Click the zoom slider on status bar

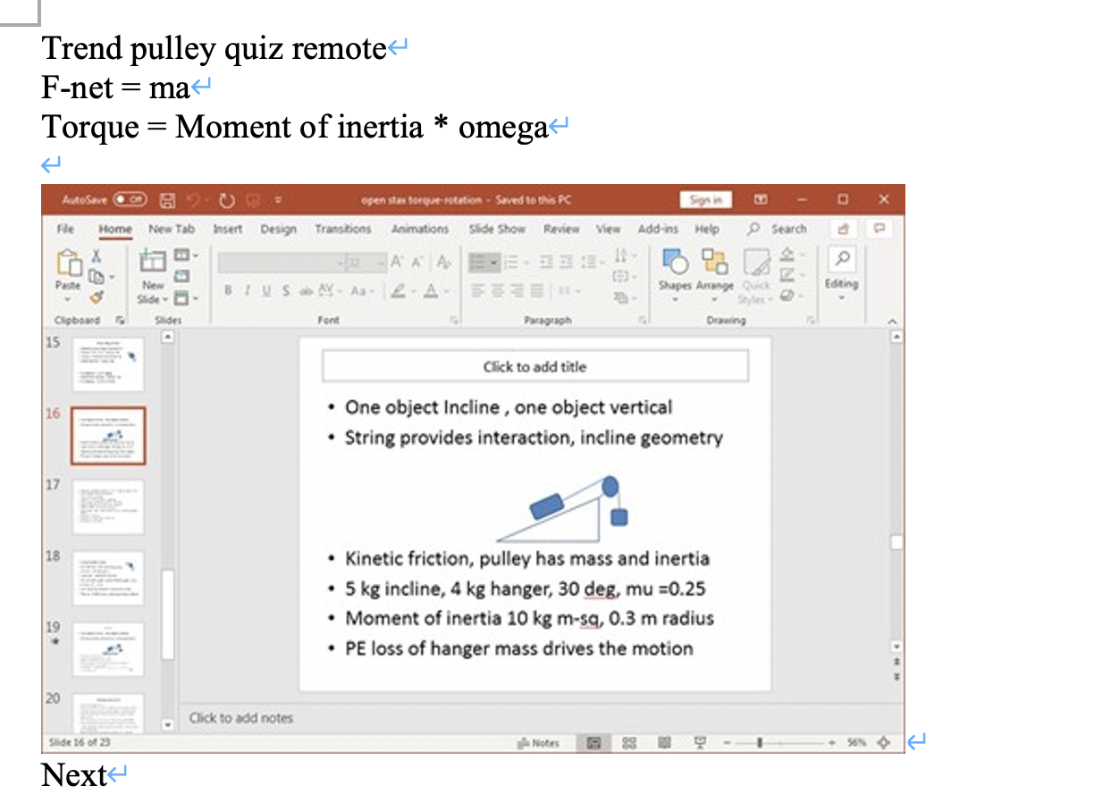point(758,742)
